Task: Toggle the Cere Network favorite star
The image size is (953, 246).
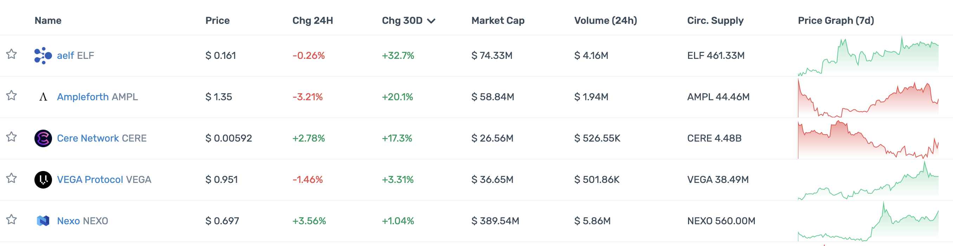Action: [12, 137]
